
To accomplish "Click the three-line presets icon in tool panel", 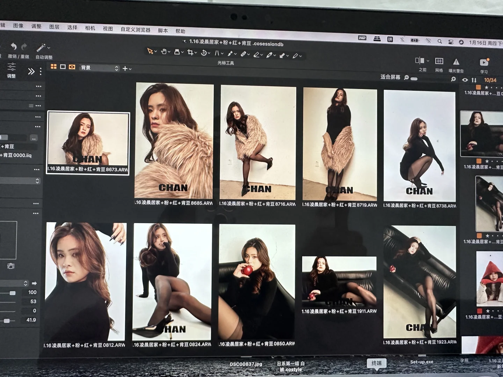I will click(31, 105).
